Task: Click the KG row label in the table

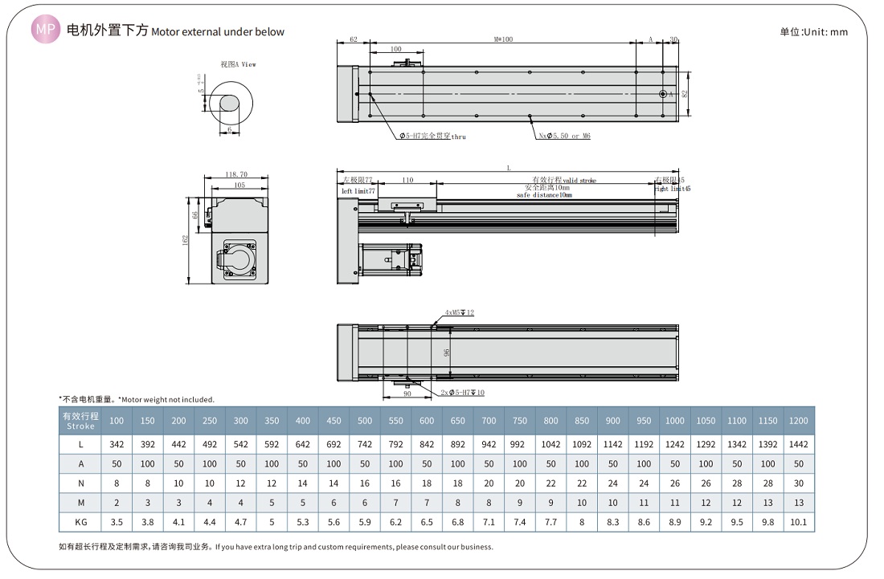Action: [80, 521]
